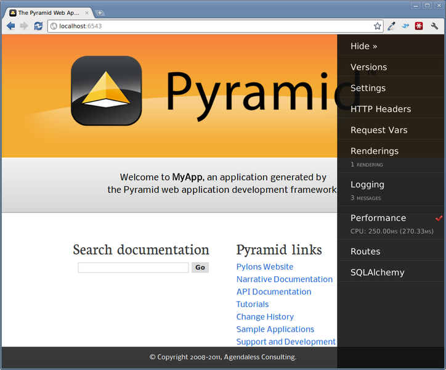Click the bold MyApp welcome text
446x370 pixels.
click(188, 177)
